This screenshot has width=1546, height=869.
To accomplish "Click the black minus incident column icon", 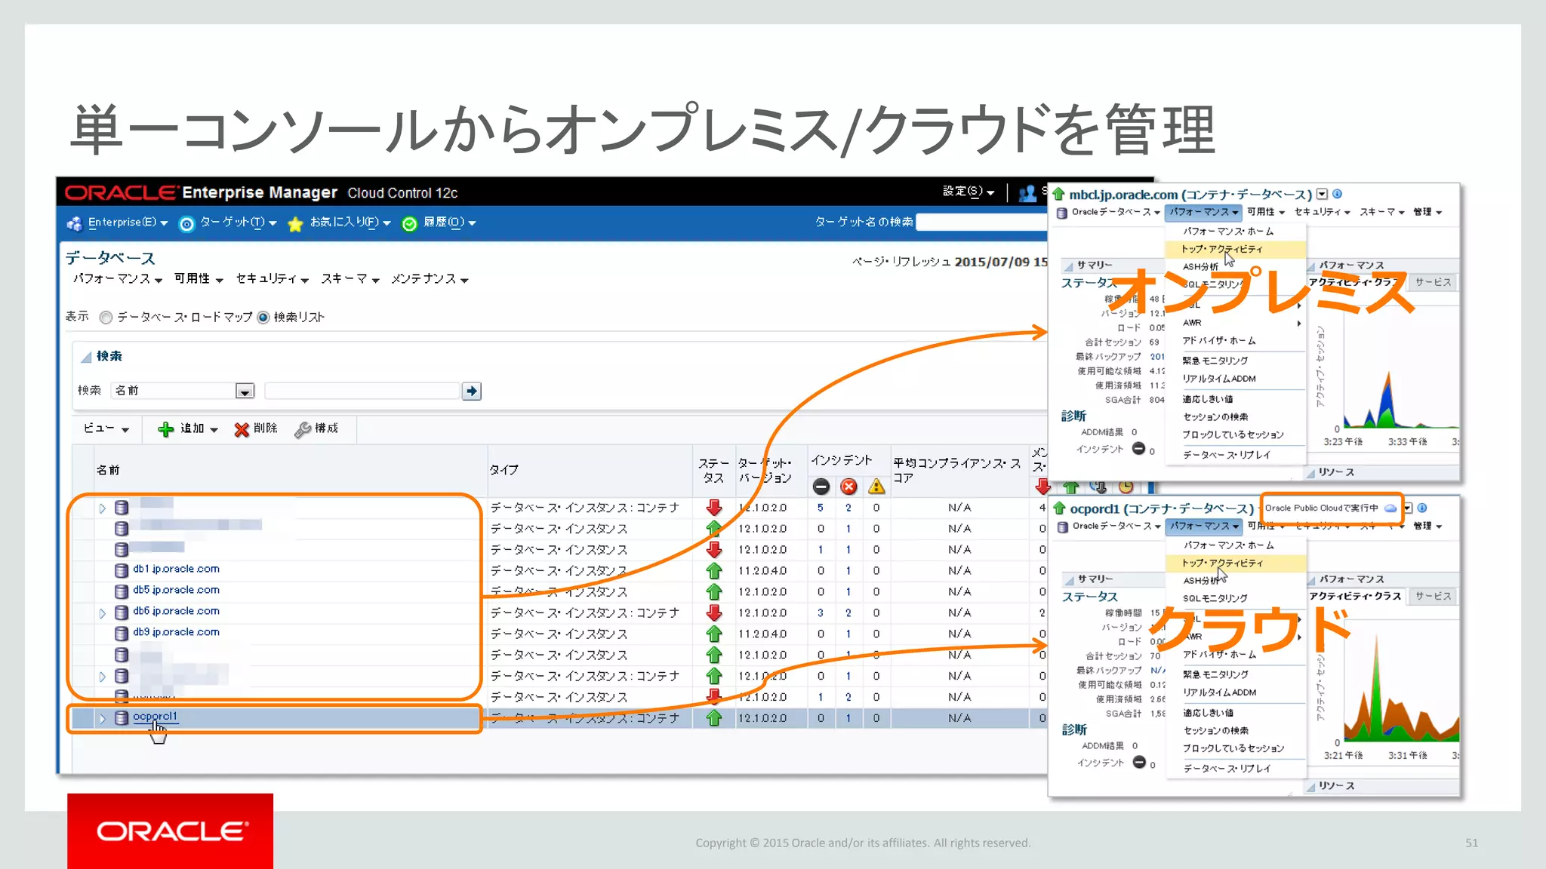I will [821, 487].
